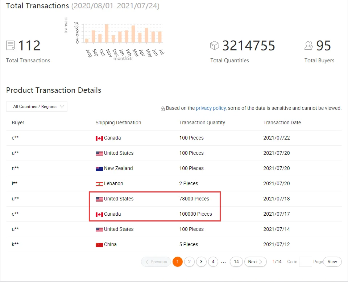Click the pagination ellipsis
Screen dimensions: 348x282
[x=224, y=262]
